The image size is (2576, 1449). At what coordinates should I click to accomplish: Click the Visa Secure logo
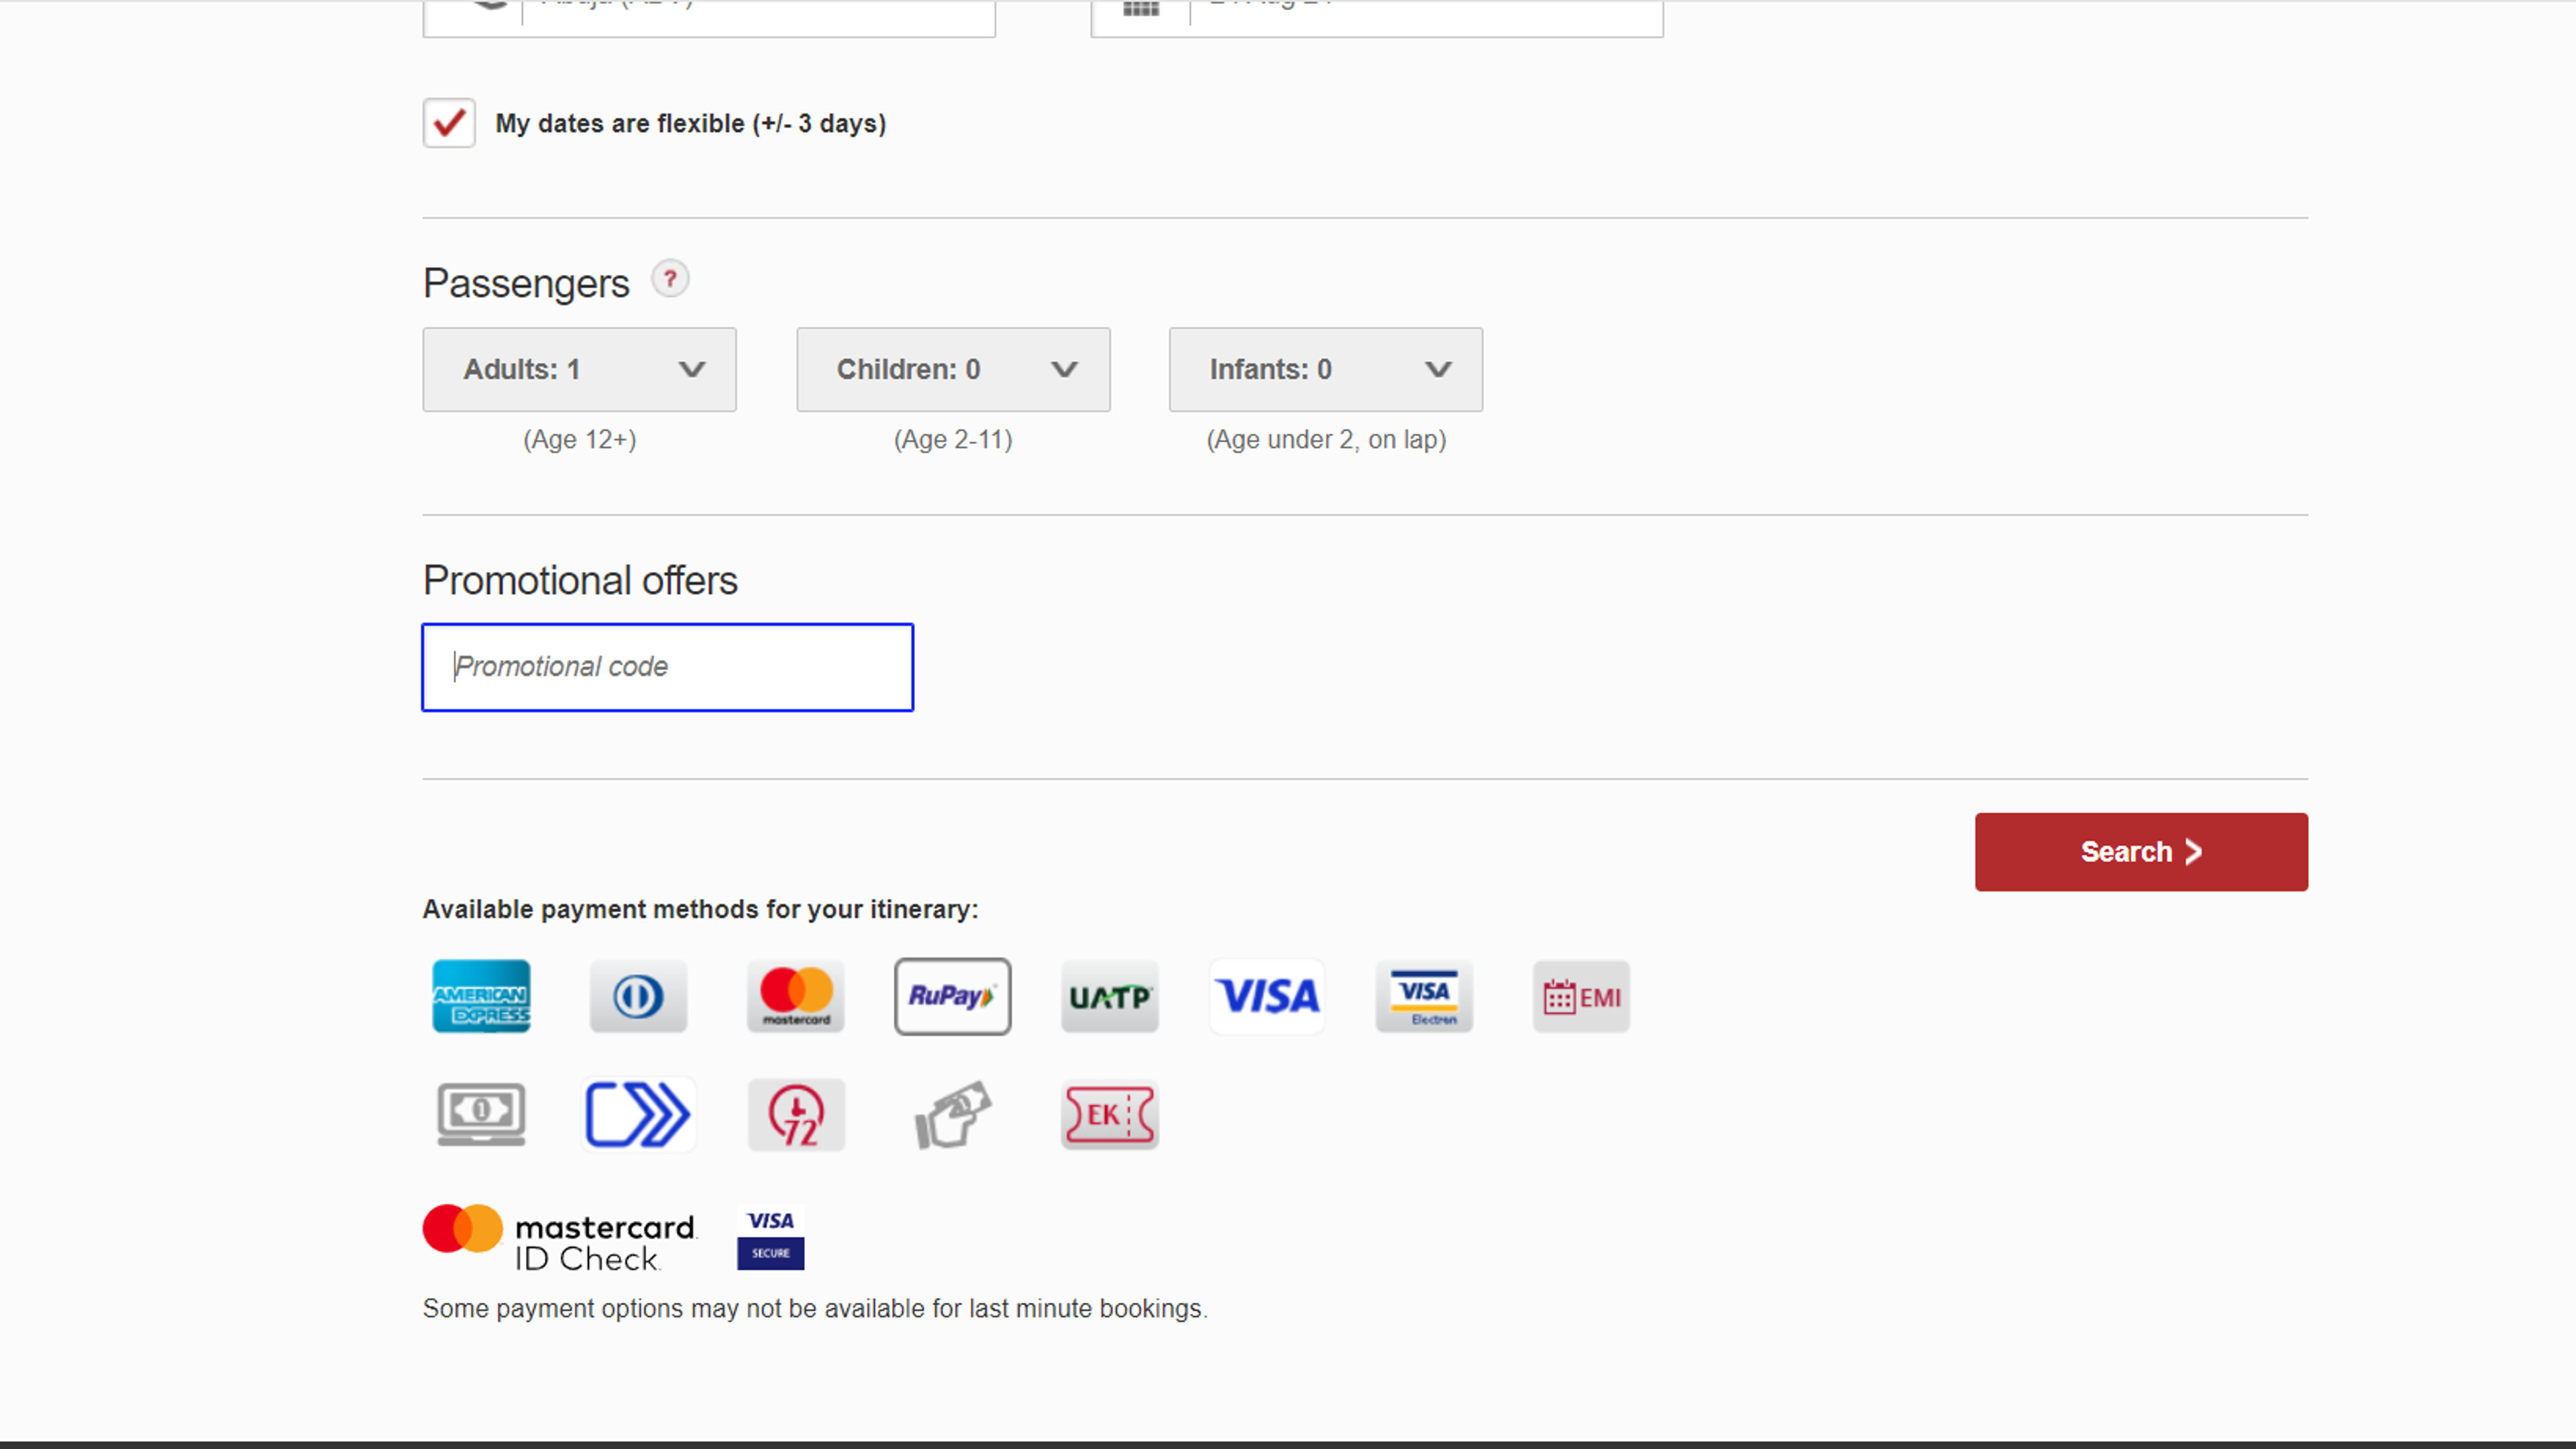tap(770, 1238)
